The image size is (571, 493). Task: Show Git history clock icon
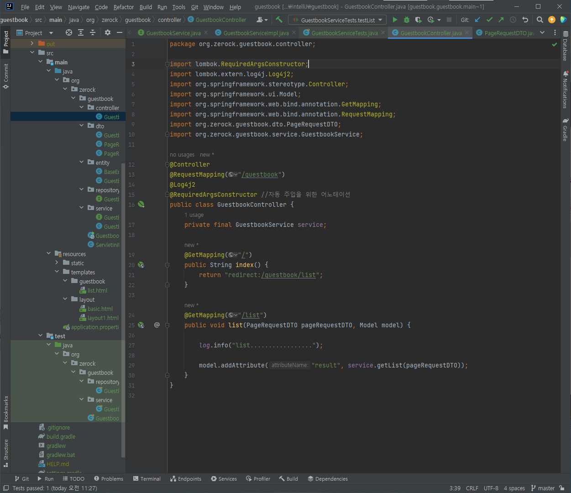(513, 20)
